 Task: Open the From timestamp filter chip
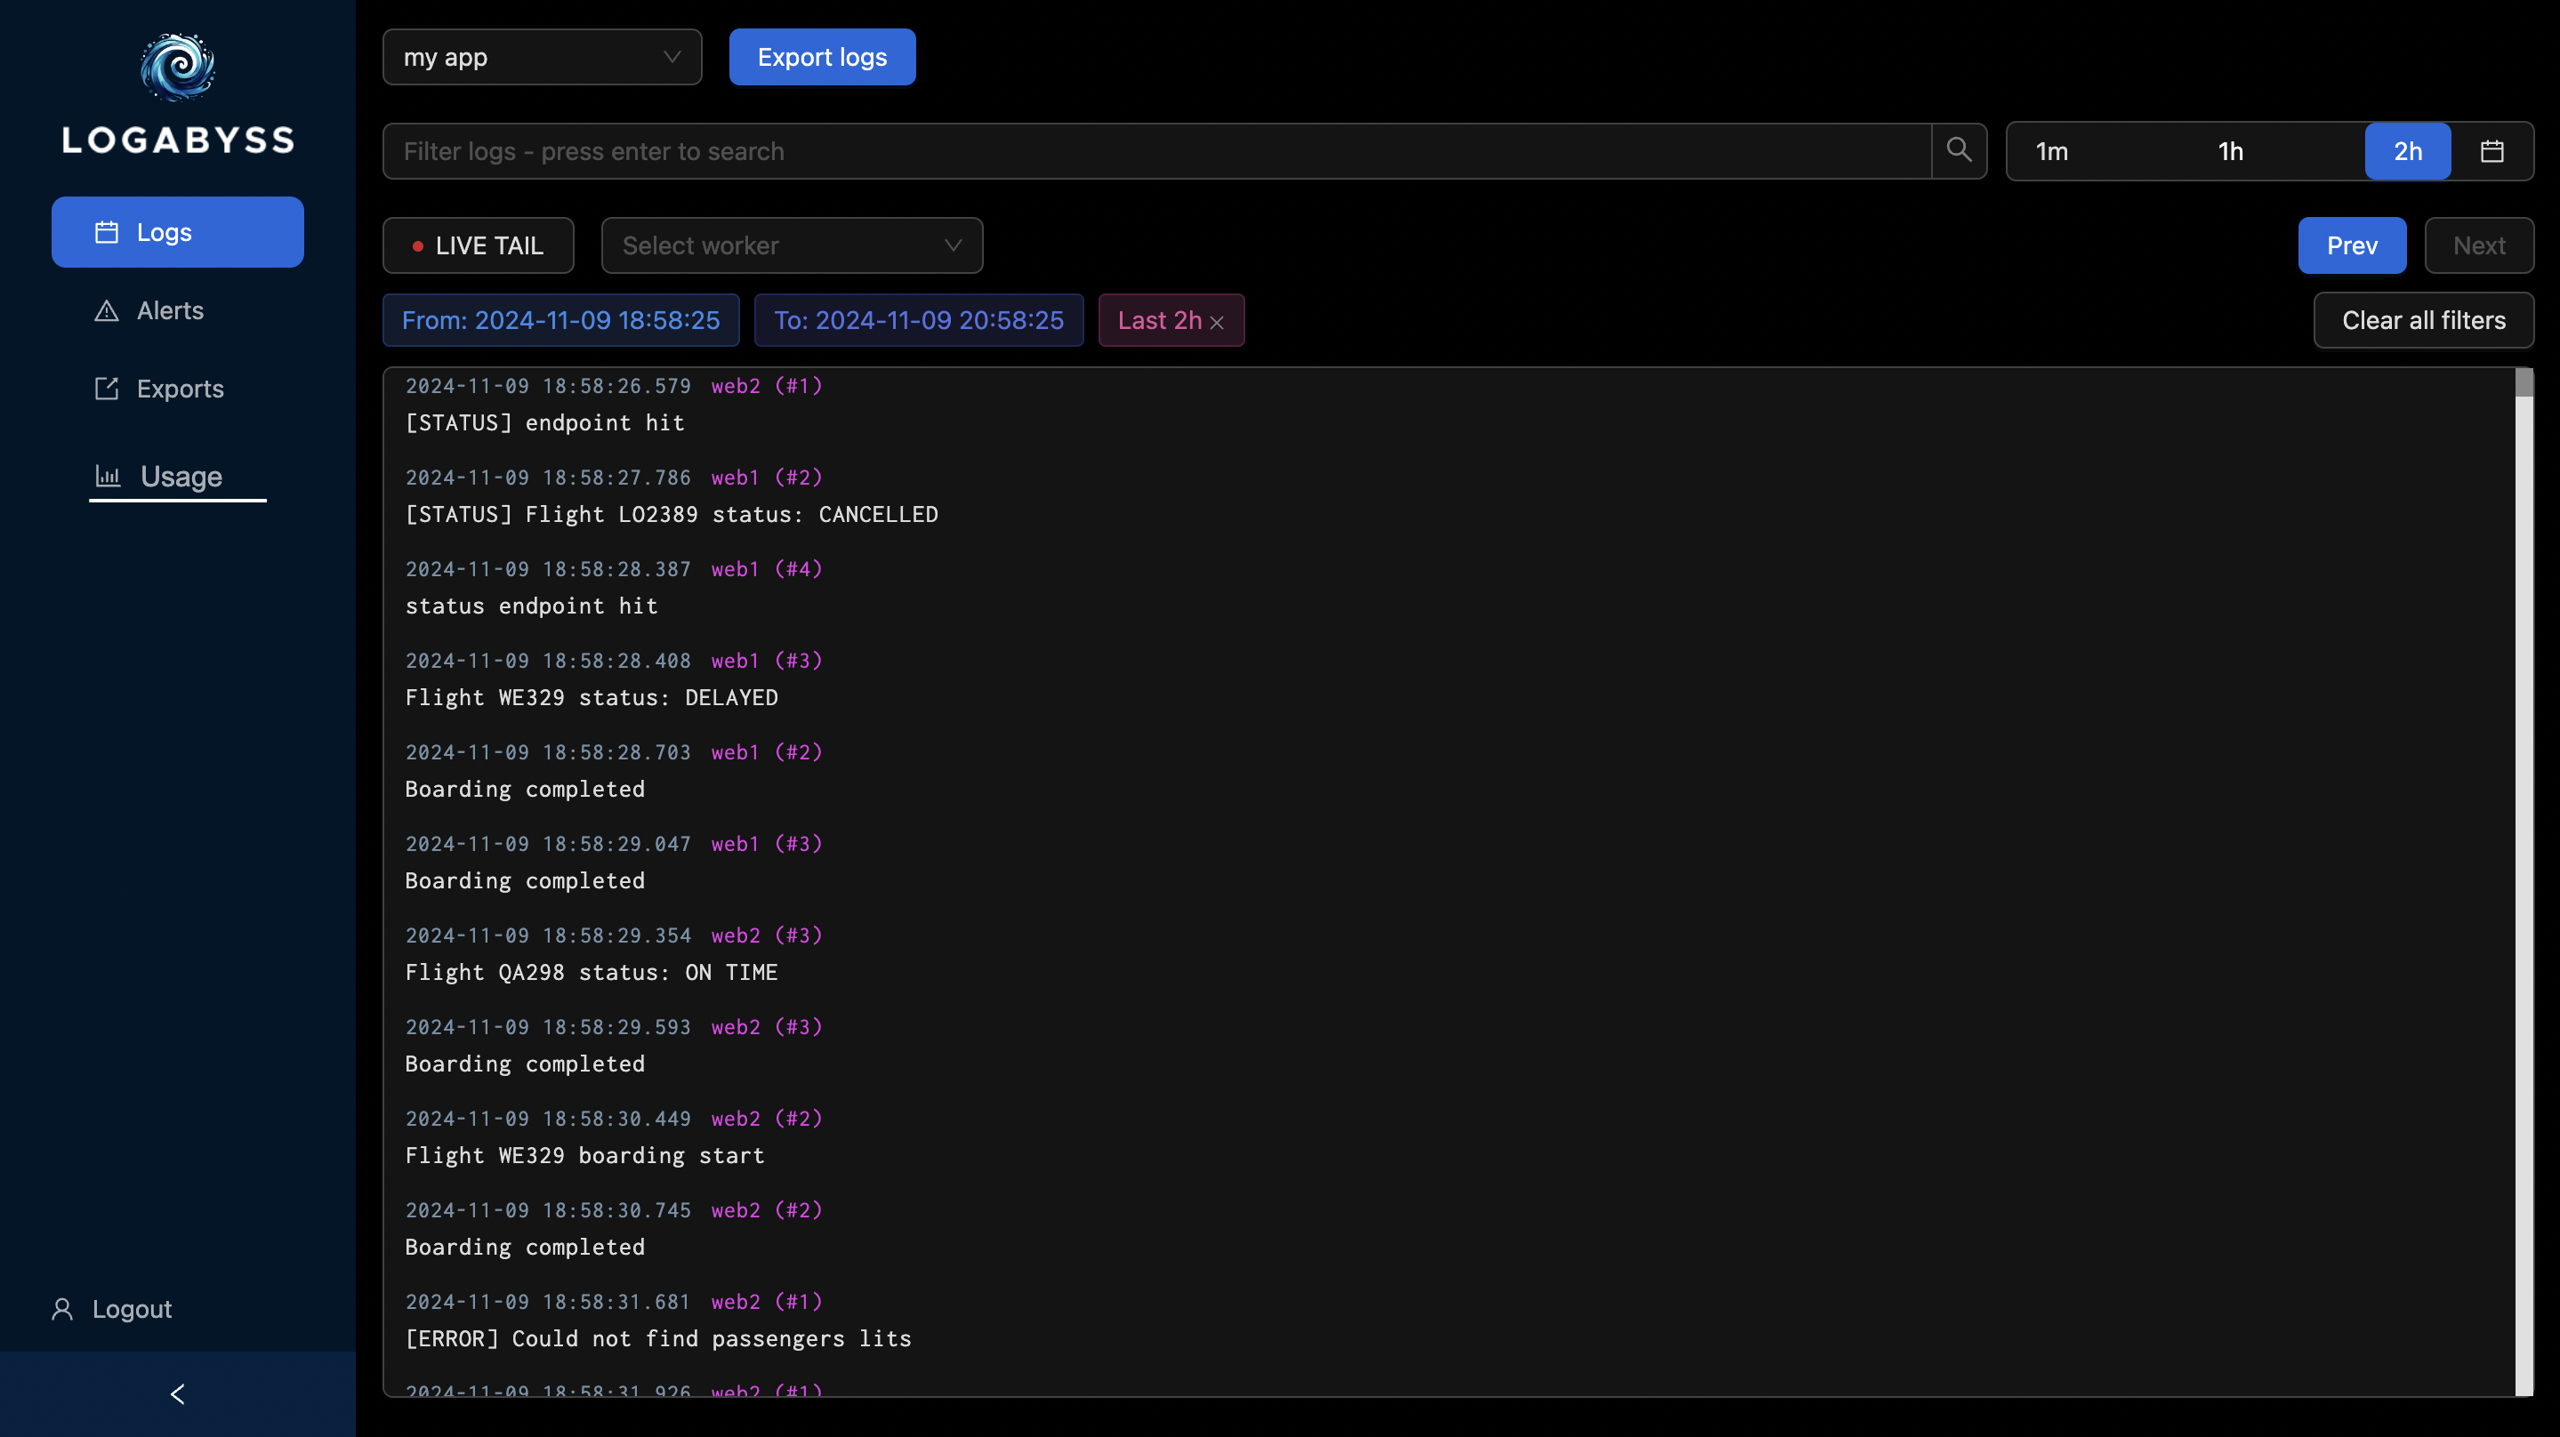tap(559, 320)
